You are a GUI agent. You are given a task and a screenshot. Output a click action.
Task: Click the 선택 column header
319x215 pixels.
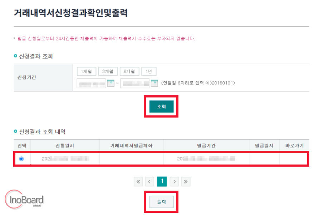coord(22,145)
